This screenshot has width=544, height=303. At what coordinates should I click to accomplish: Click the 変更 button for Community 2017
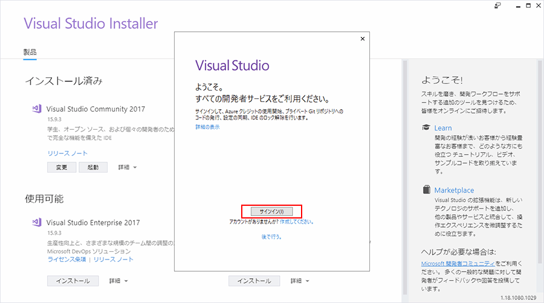tap(62, 167)
